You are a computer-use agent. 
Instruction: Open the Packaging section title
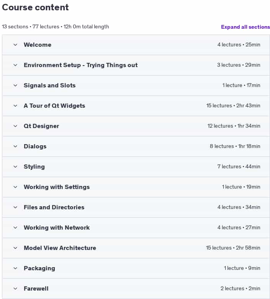coord(39,268)
